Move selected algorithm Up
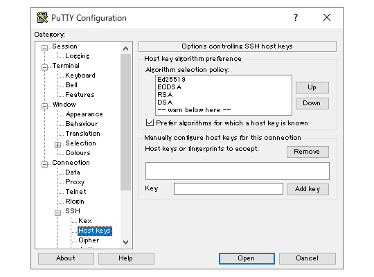The width and height of the screenshot is (374, 277). coord(312,87)
